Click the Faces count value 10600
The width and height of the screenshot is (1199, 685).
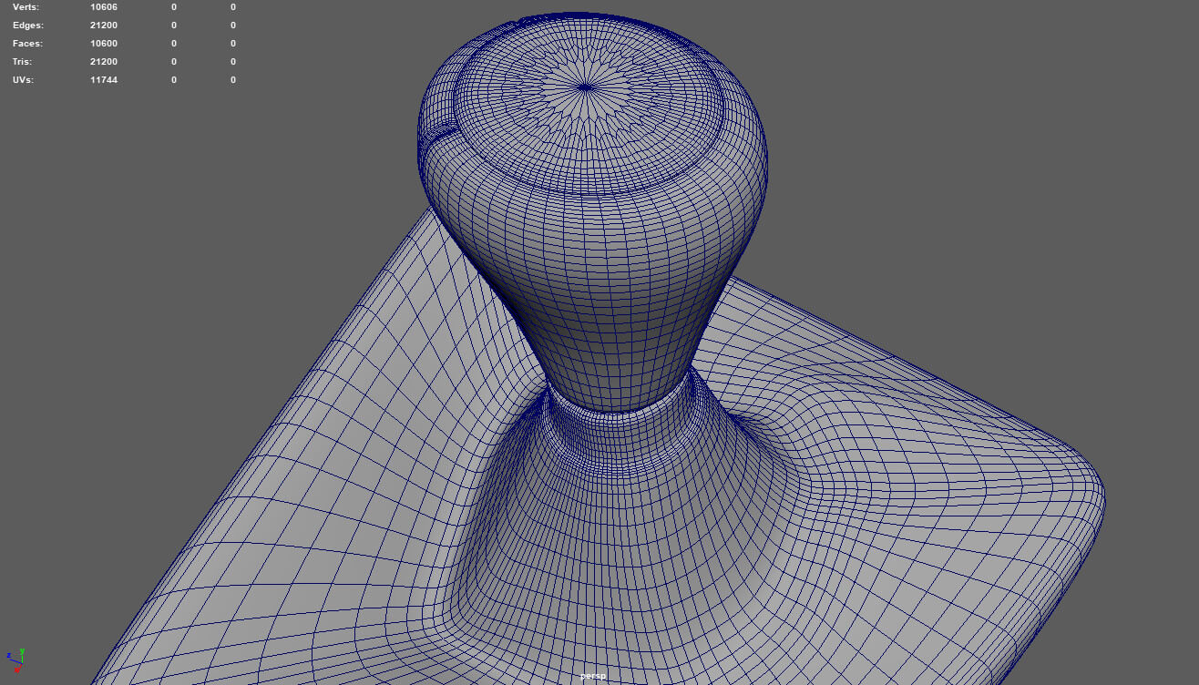[x=104, y=44]
